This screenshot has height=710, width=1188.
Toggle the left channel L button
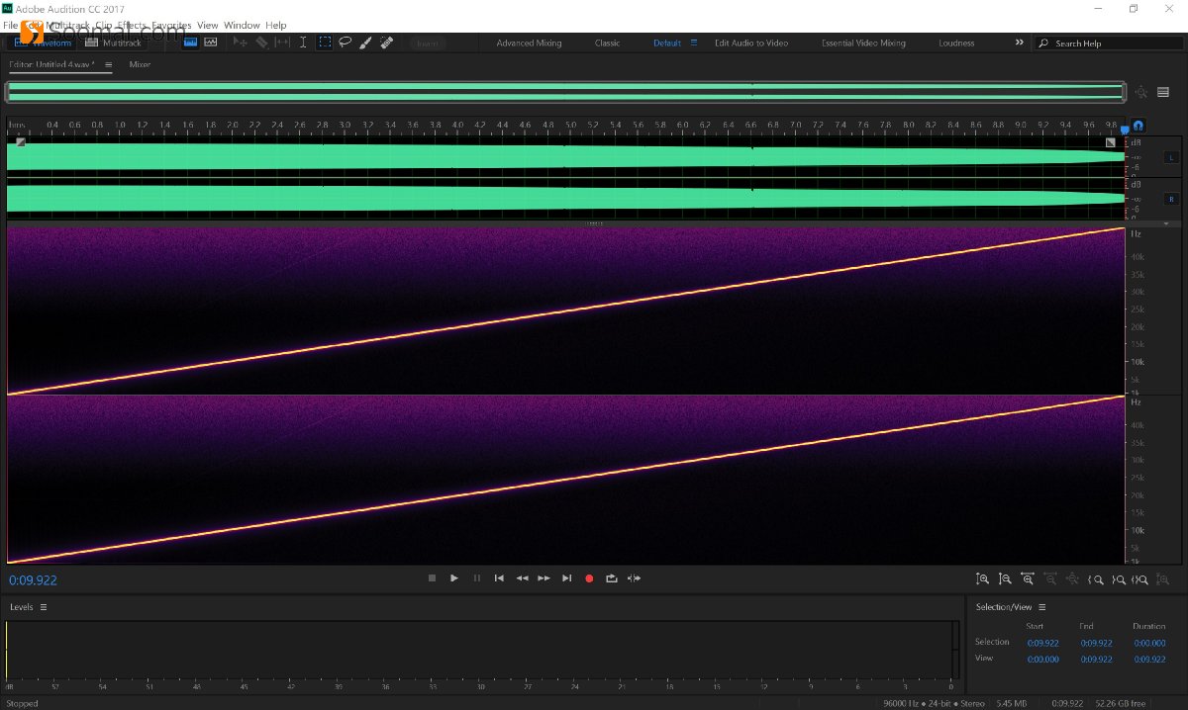pos(1171,157)
